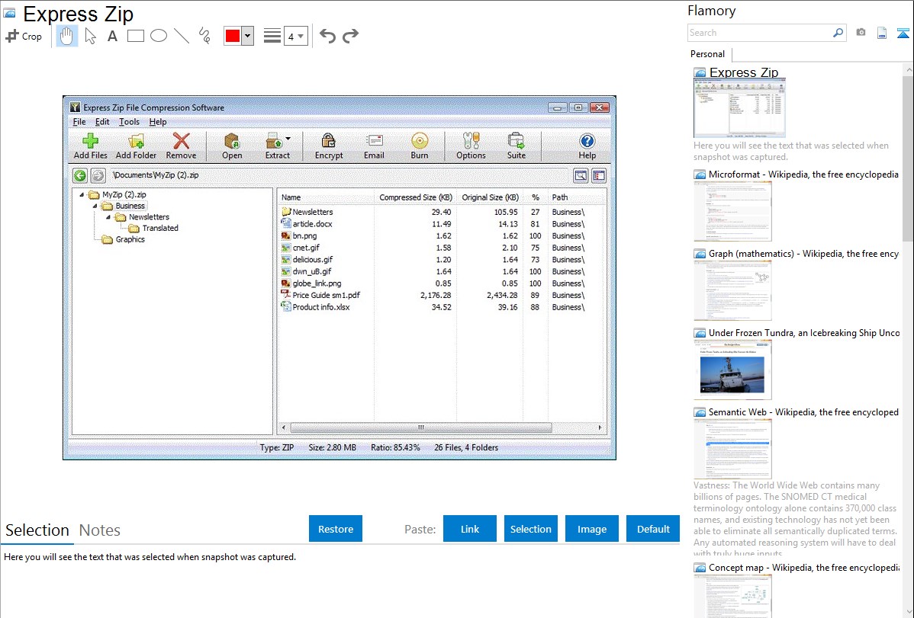Enable the freehand scribble tool
Image resolution: width=914 pixels, height=618 pixels.
coord(204,36)
